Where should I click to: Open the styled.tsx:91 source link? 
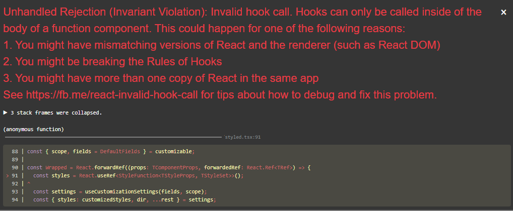[243, 137]
